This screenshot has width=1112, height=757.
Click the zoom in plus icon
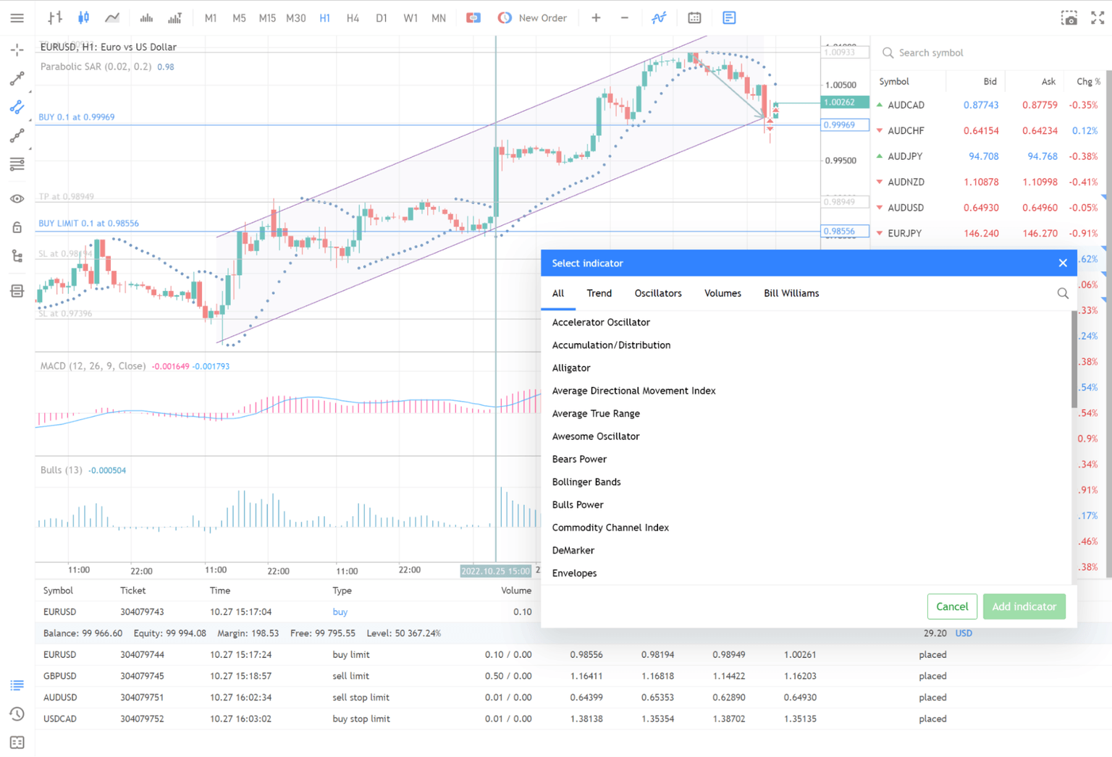point(596,18)
